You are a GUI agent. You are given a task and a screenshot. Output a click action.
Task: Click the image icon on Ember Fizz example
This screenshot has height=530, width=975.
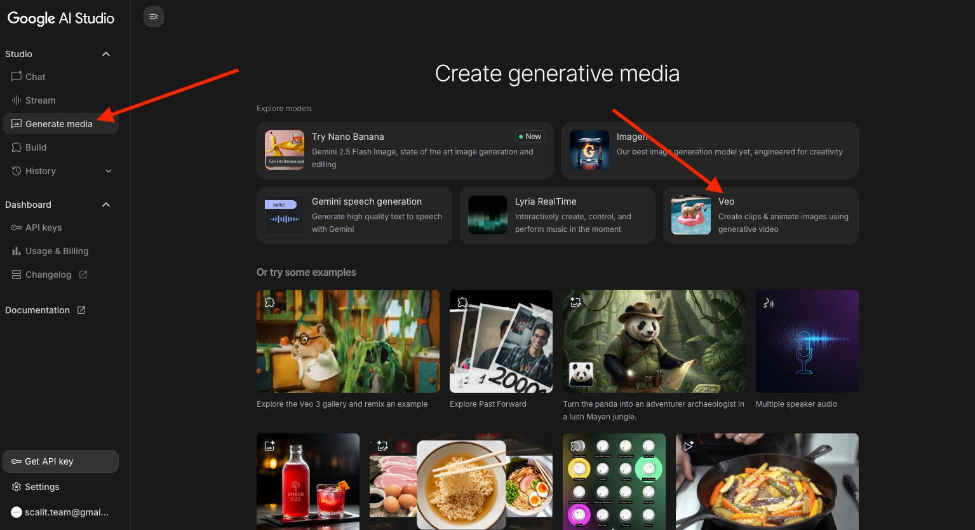coord(269,446)
